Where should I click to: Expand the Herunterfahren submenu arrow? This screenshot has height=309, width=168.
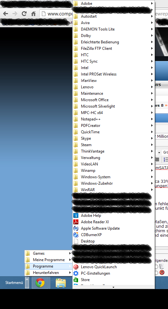tap(70, 272)
